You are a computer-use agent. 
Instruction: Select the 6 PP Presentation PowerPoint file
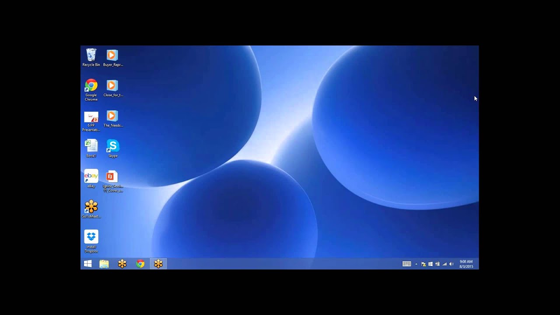pos(91,121)
